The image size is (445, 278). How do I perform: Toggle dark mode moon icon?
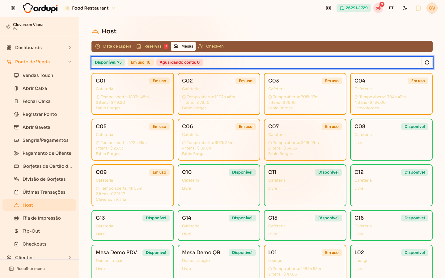click(x=405, y=8)
